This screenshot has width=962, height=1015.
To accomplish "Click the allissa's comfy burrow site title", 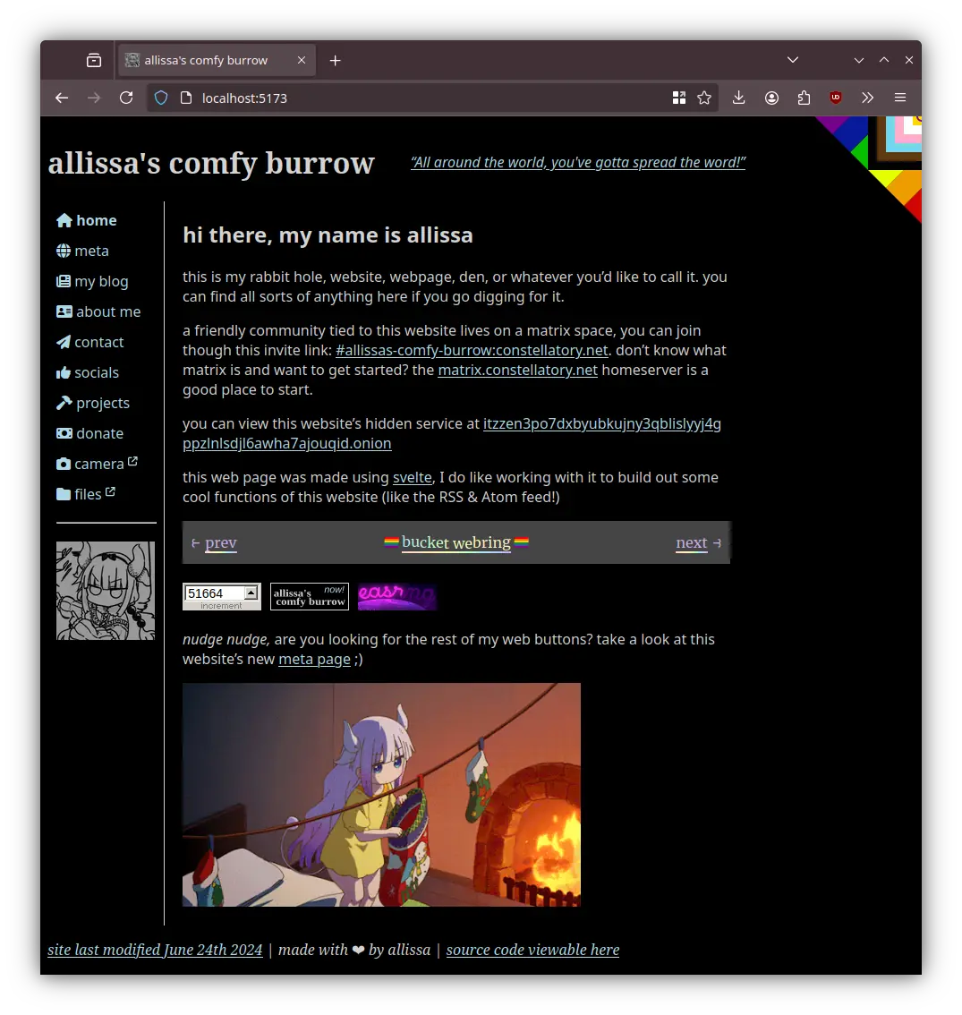I will click(x=211, y=163).
